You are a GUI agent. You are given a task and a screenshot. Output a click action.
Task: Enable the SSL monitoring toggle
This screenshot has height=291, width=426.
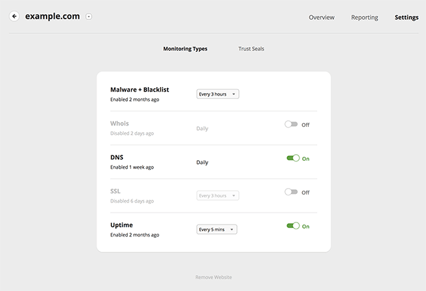tap(291, 192)
